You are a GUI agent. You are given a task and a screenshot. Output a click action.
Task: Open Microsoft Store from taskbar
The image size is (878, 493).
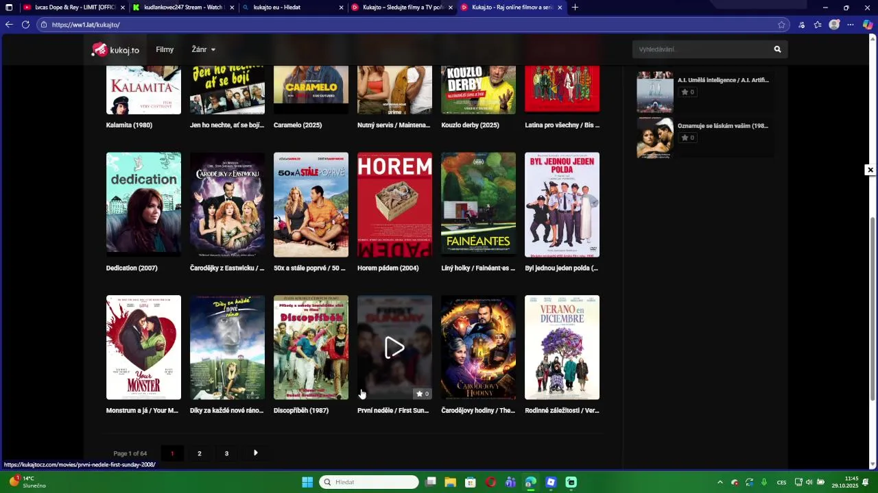(x=471, y=482)
